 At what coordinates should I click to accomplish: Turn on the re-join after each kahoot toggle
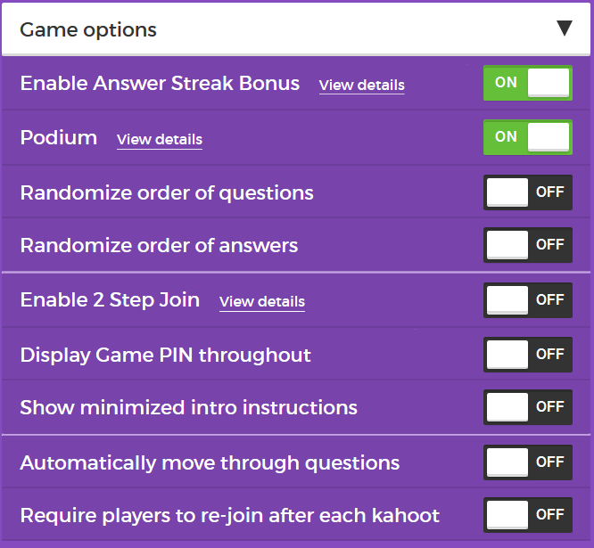pyautogui.click(x=527, y=515)
